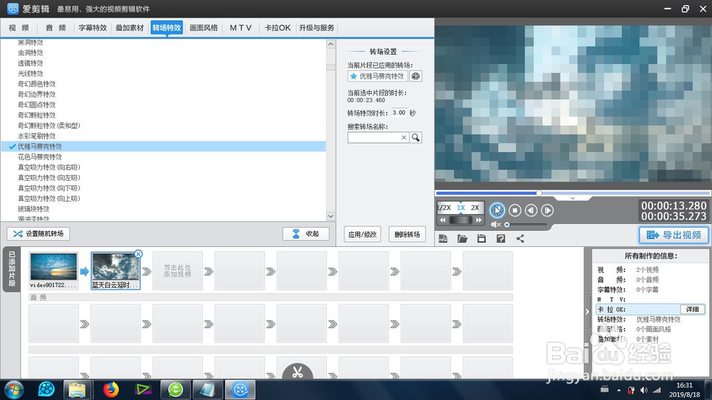The width and height of the screenshot is (712, 400).
Task: Click the 设置随机转场 button
Action: 38,234
